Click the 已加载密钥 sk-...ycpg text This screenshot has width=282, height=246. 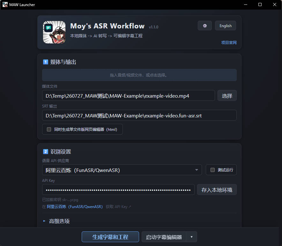click(x=60, y=200)
